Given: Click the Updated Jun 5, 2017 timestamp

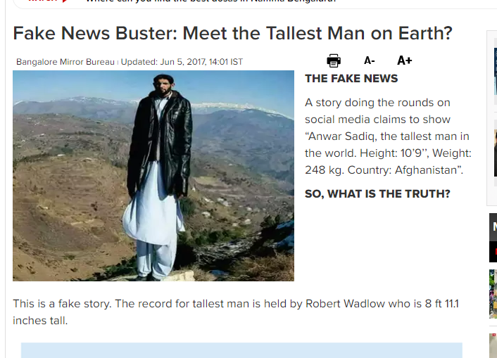Looking at the screenshot, I should [182, 61].
